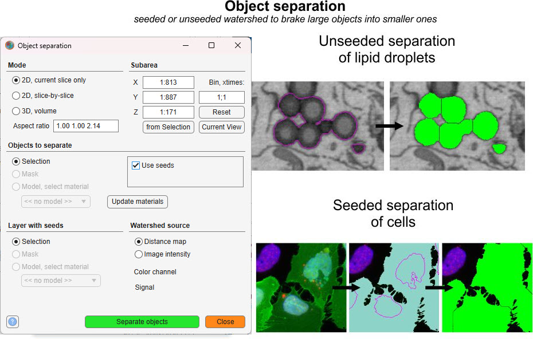Click the Subarea heading
The width and height of the screenshot is (533, 339).
(144, 65)
